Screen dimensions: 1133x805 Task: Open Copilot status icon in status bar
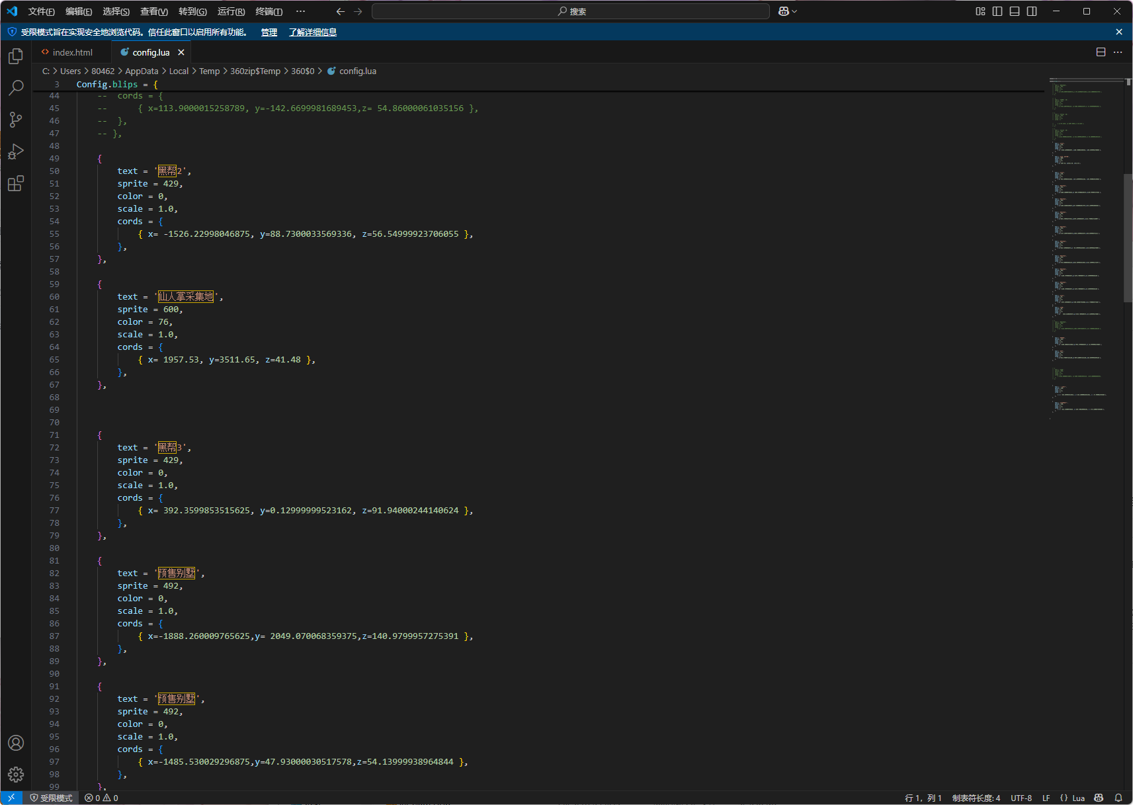pyautogui.click(x=1099, y=798)
